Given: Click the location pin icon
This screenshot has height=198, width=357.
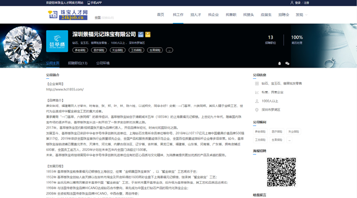Looking at the screenshot, I should click(x=257, y=110).
